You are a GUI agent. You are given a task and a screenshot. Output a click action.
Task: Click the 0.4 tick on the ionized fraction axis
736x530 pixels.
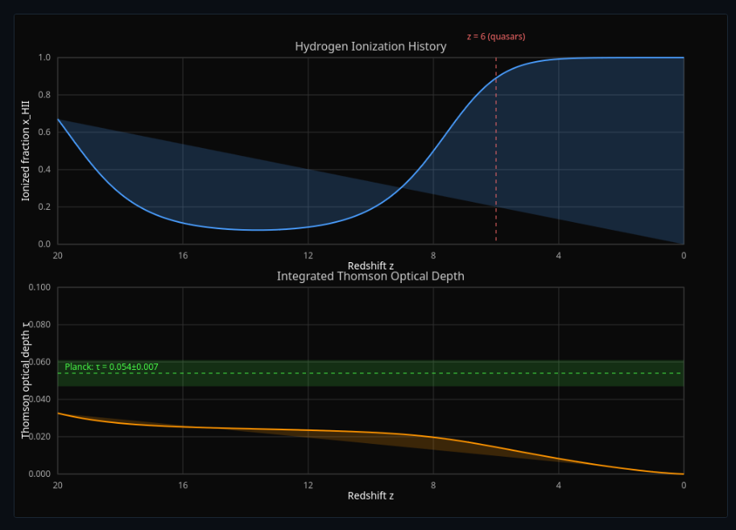click(x=44, y=170)
